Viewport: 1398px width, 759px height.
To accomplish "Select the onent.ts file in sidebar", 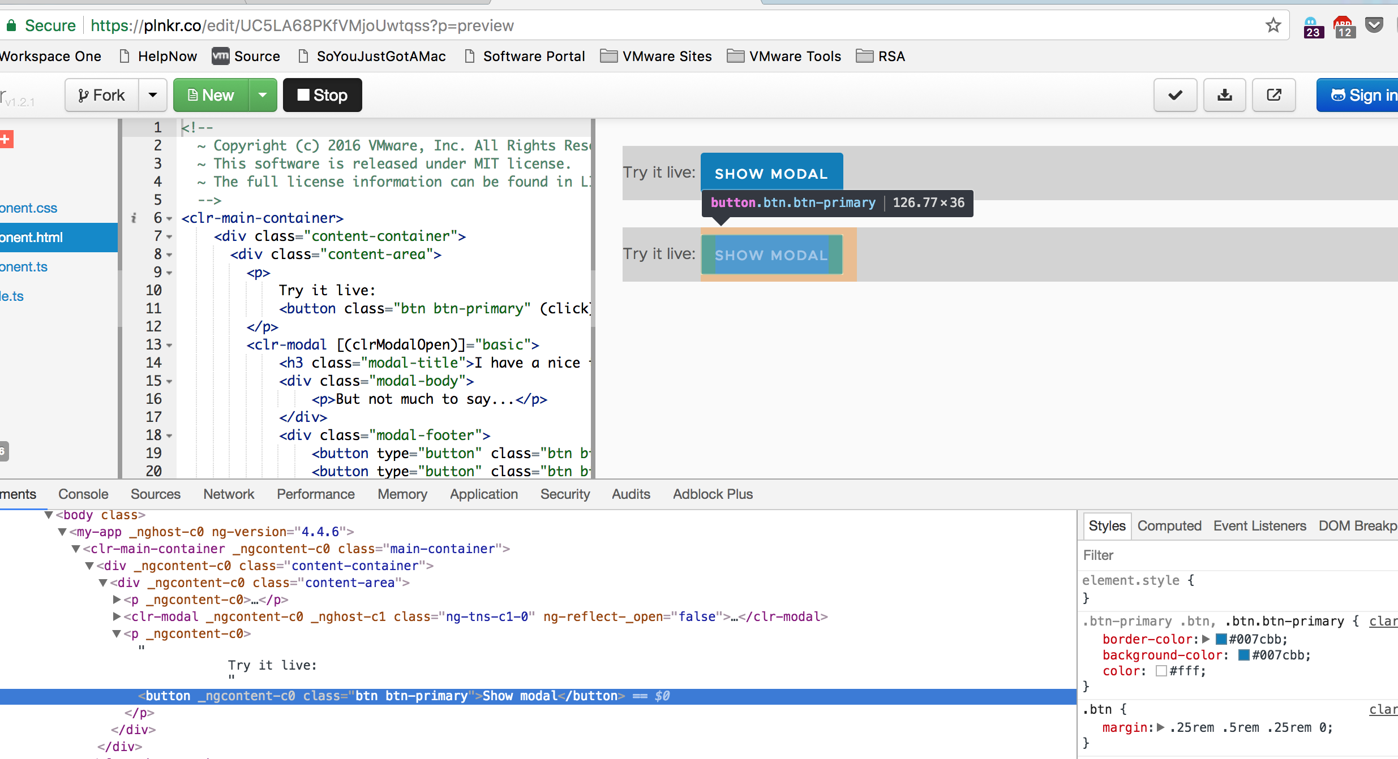I will 23,266.
